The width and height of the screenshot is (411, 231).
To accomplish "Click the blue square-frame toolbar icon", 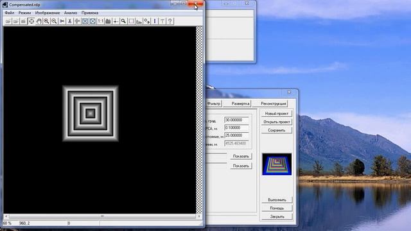I will point(85,21).
